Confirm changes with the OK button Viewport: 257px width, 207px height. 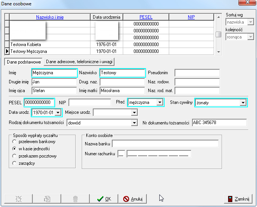pos(104,199)
